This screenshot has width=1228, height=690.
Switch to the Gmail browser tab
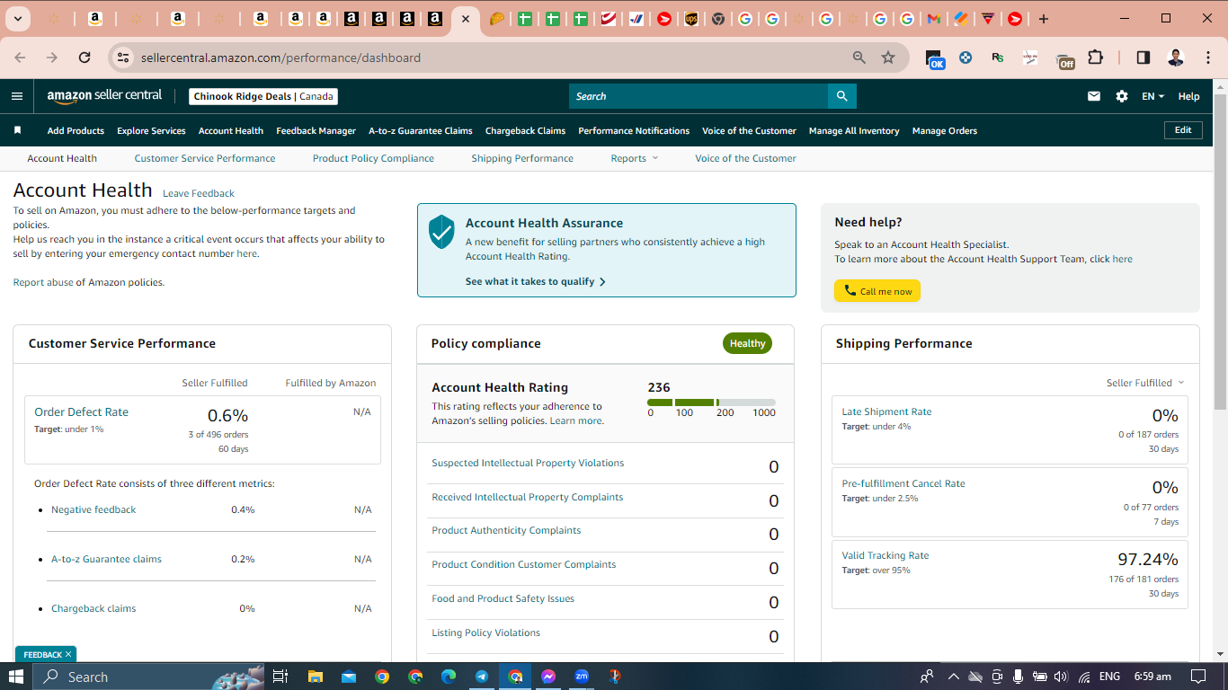coord(934,19)
